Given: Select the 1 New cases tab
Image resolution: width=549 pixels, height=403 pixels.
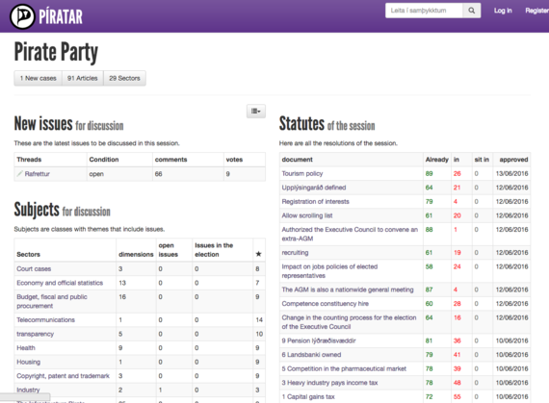Looking at the screenshot, I should click(39, 78).
